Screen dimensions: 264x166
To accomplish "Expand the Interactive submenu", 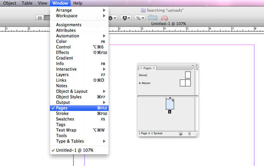I will [79, 69].
